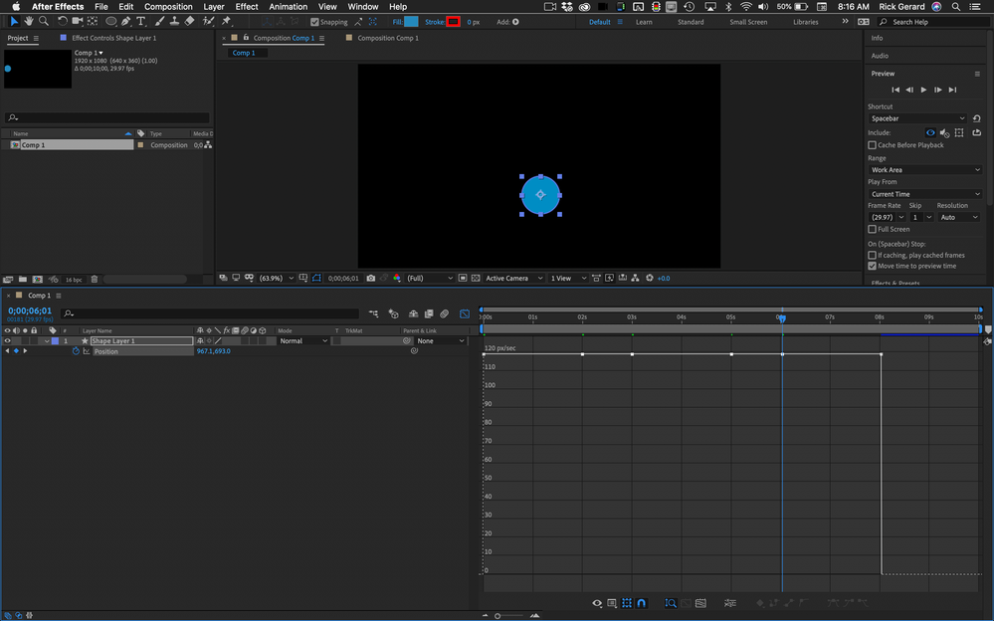Select the Eraser tool
The width and height of the screenshot is (994, 621).
(189, 21)
